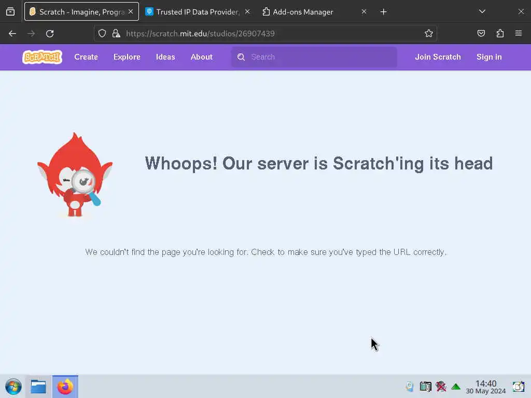Expand the list all tabs chevron

(482, 11)
